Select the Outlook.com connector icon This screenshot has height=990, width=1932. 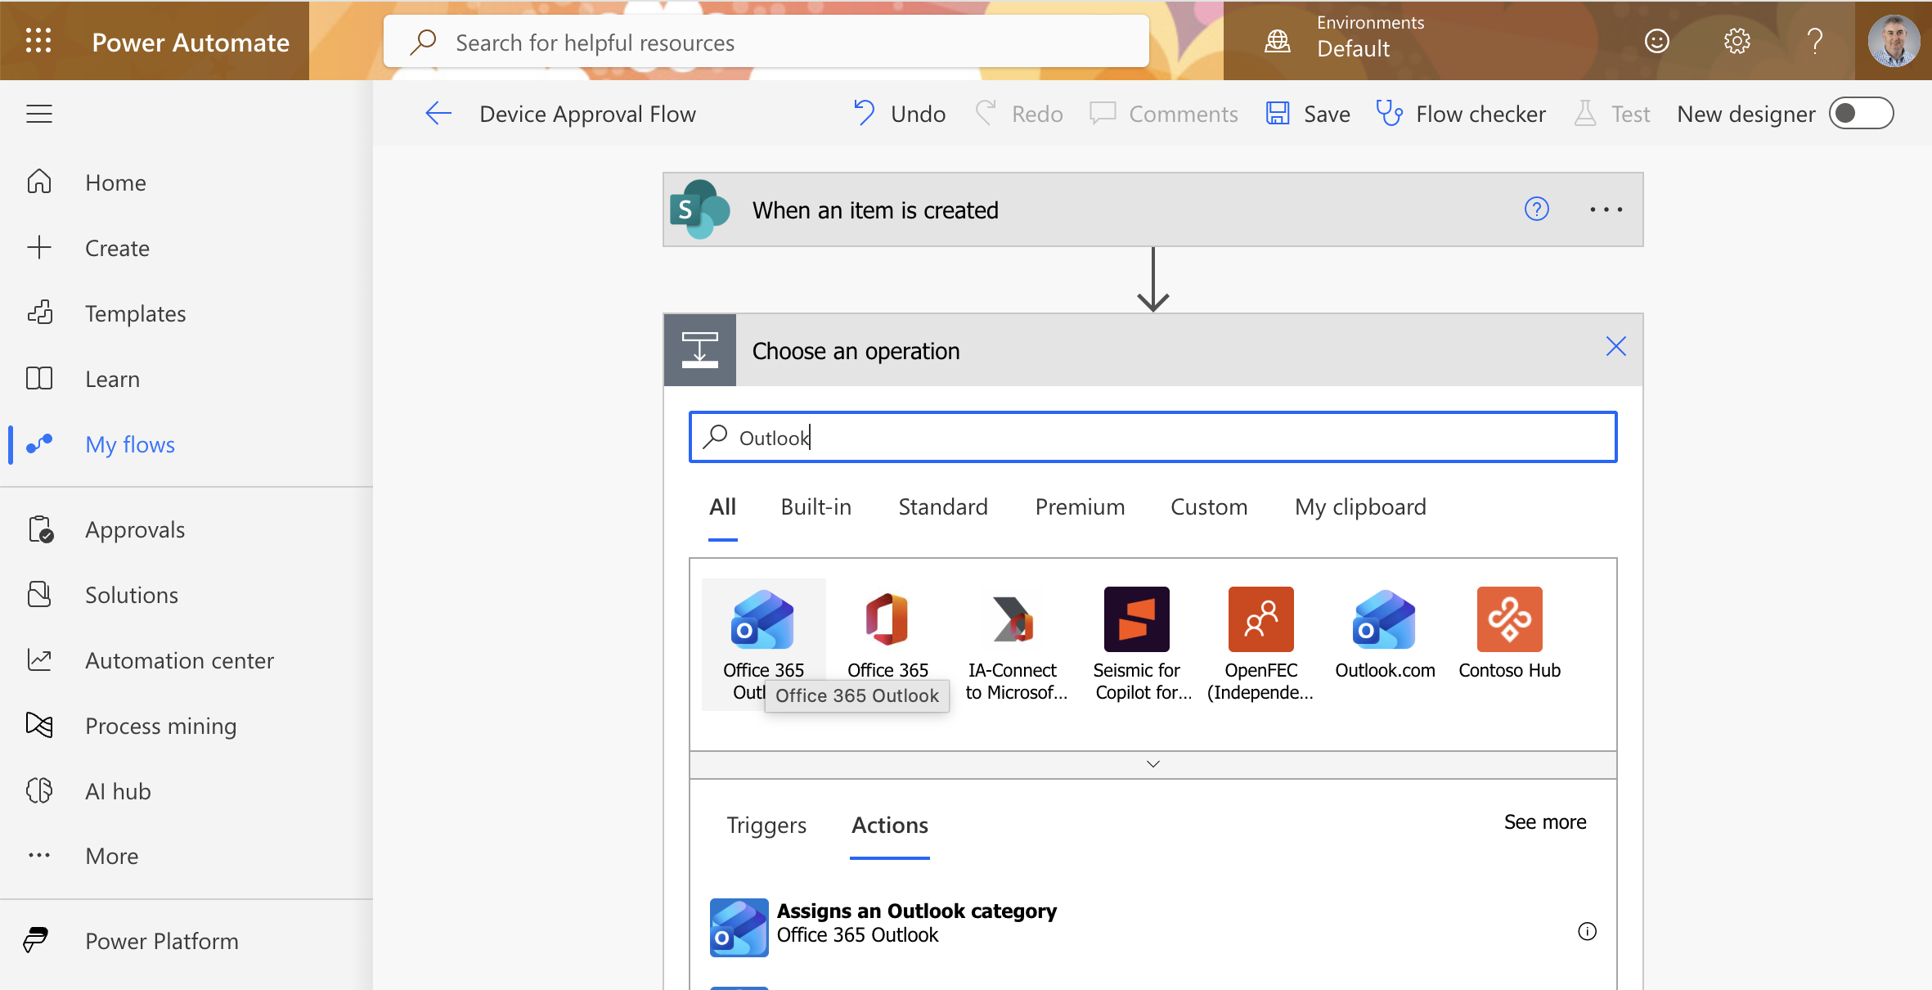click(x=1385, y=619)
